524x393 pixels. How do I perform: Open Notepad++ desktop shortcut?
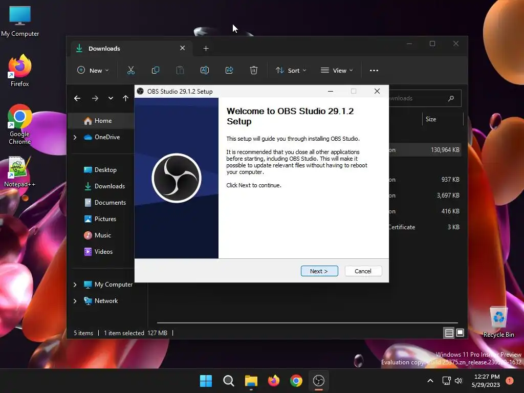(x=20, y=172)
